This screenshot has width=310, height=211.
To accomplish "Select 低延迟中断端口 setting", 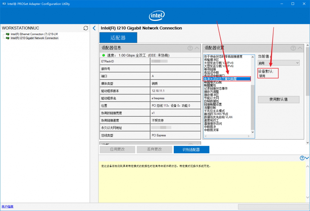I will [214, 75].
